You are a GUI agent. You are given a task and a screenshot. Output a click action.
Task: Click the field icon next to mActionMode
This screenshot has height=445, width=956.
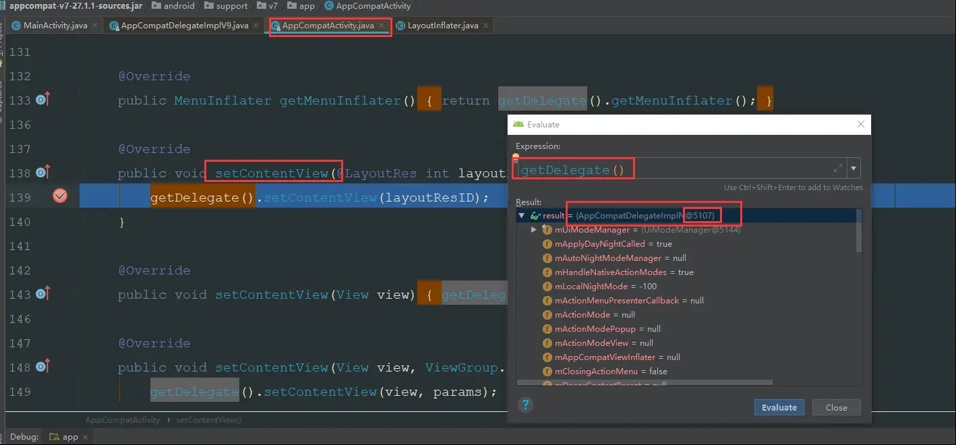pyautogui.click(x=547, y=315)
